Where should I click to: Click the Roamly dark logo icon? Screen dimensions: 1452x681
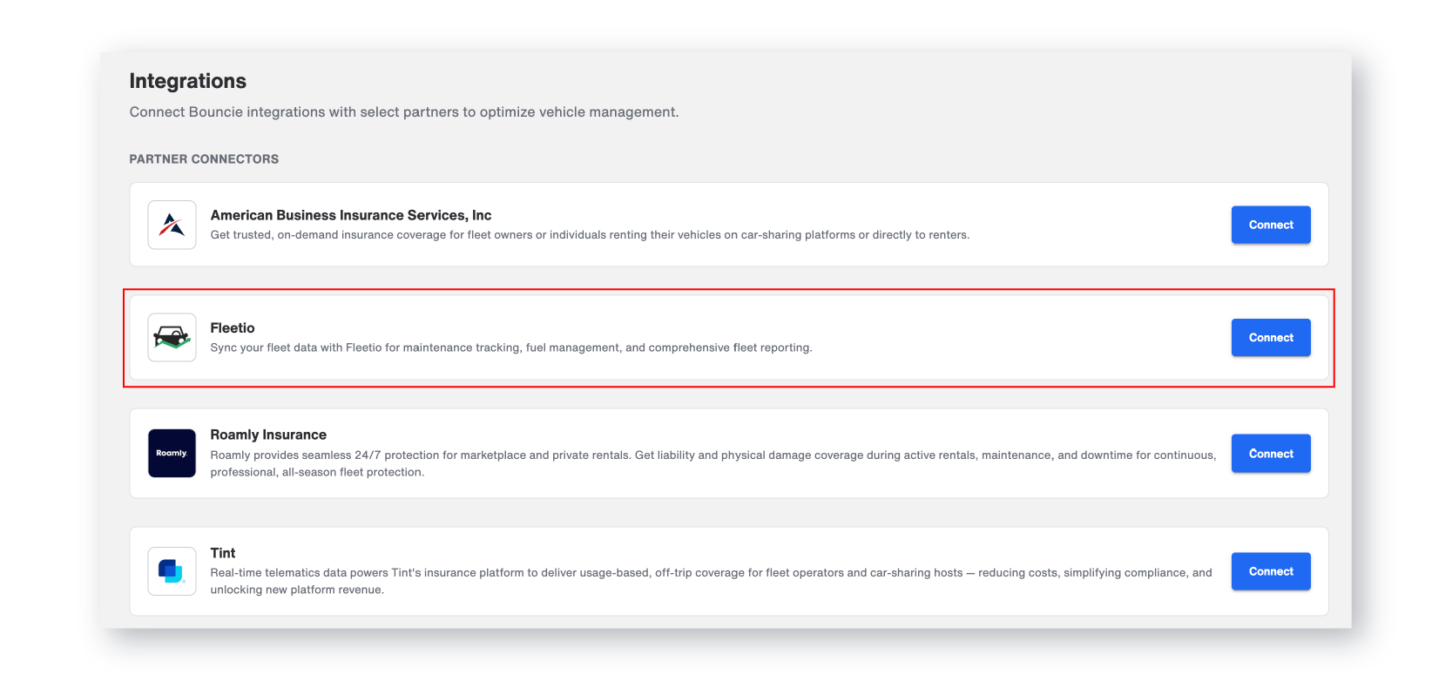172,453
